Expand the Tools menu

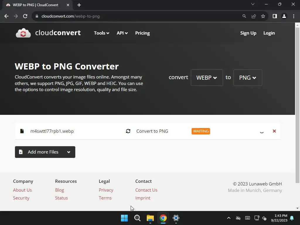(x=101, y=33)
